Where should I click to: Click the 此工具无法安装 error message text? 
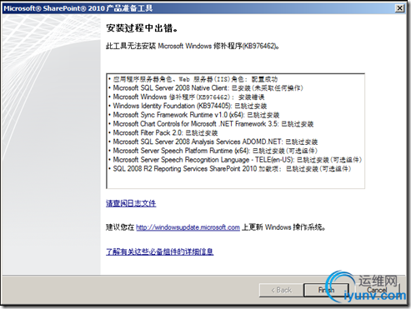193,46
